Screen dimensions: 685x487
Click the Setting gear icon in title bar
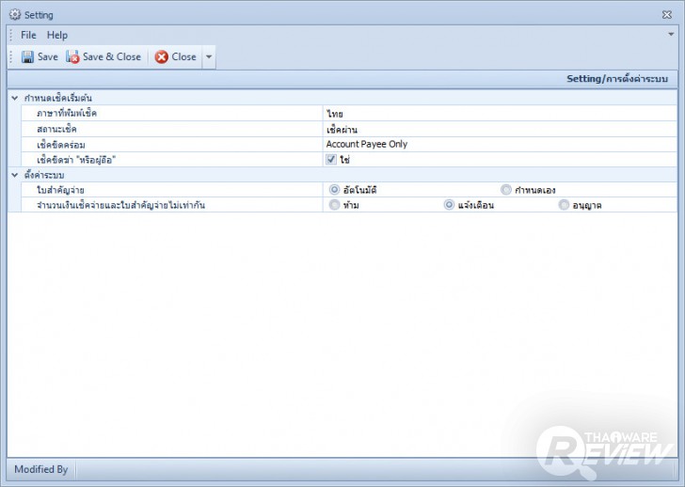pyautogui.click(x=15, y=15)
